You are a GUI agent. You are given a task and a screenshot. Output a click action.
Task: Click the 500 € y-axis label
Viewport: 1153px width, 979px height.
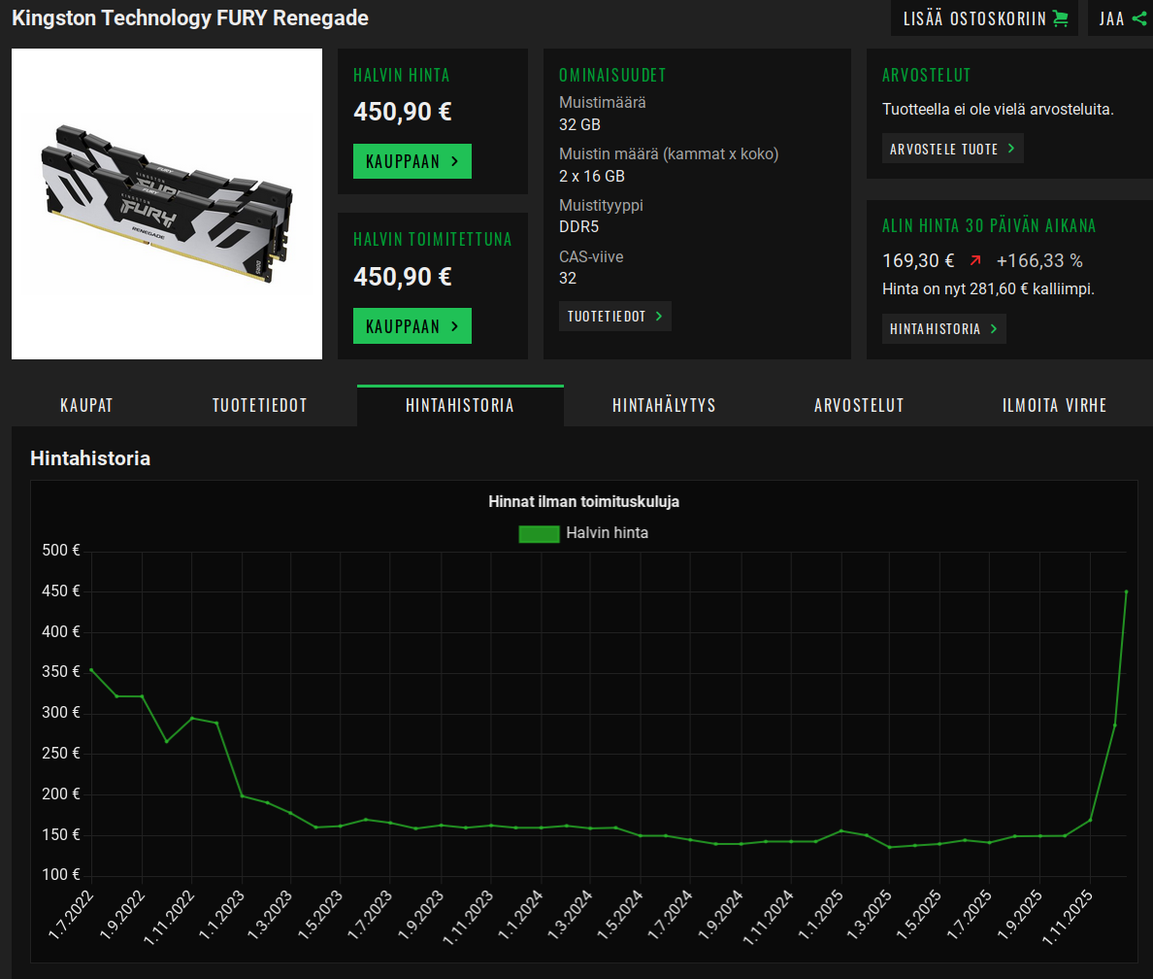[x=61, y=551]
